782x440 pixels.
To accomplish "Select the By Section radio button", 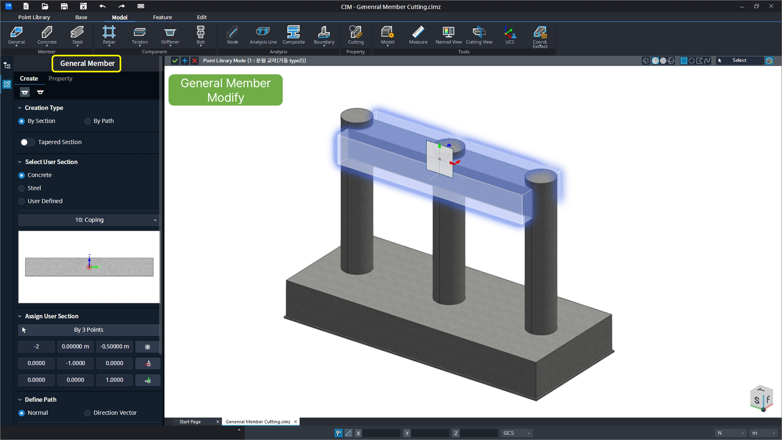I will tap(22, 121).
